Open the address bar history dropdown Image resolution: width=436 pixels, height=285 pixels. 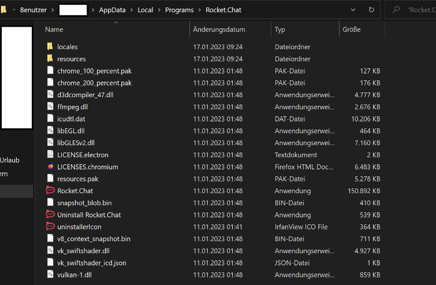(x=353, y=10)
